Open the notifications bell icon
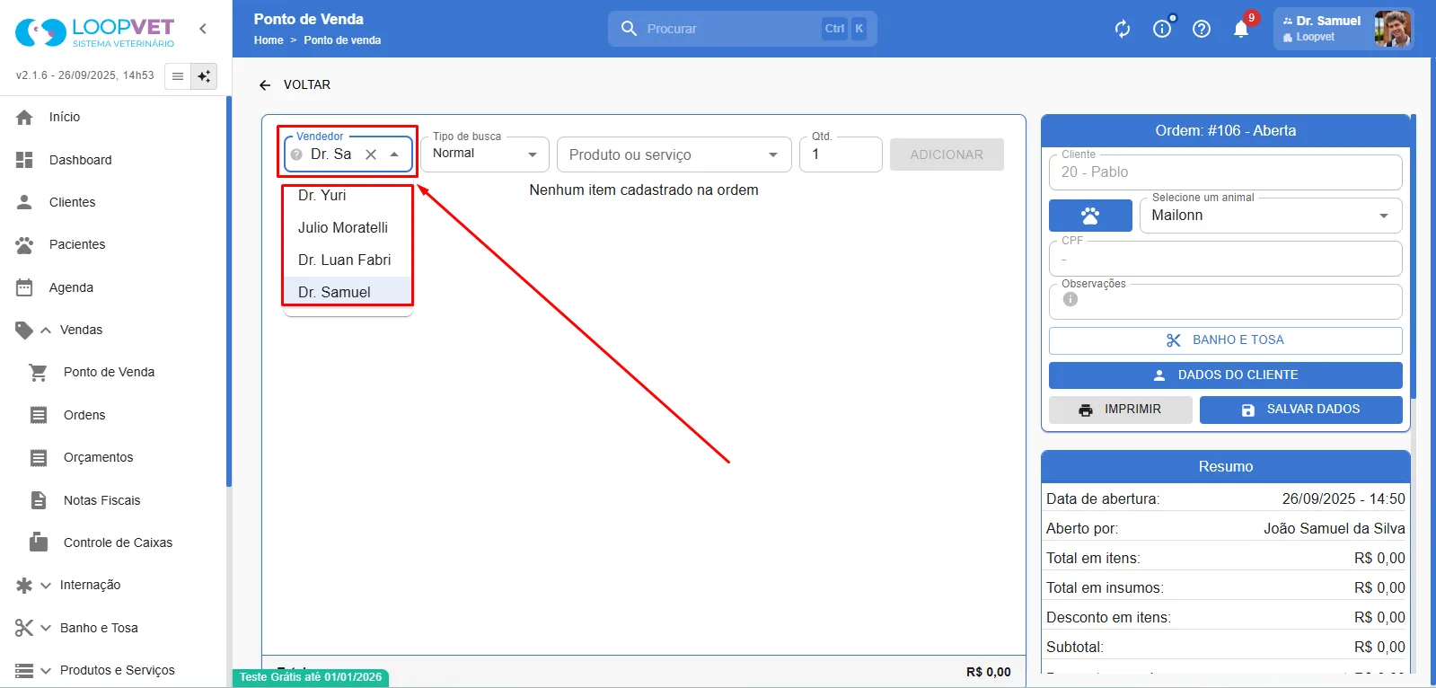This screenshot has width=1436, height=688. 1240,29
